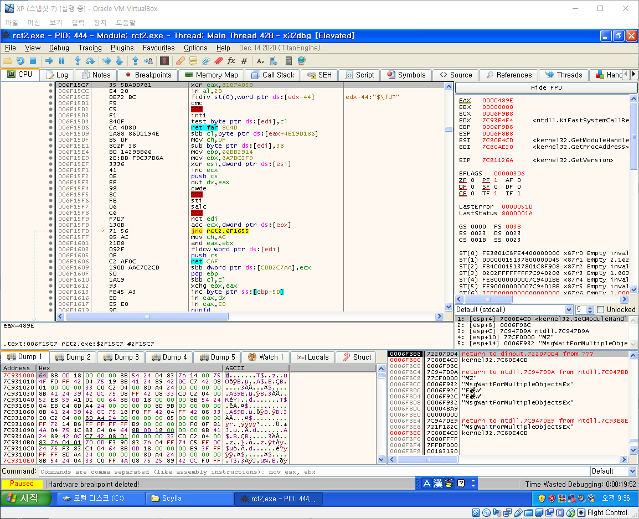
Task: Toggle breakpoint dot at address 006F15D6
Action: 50,127
